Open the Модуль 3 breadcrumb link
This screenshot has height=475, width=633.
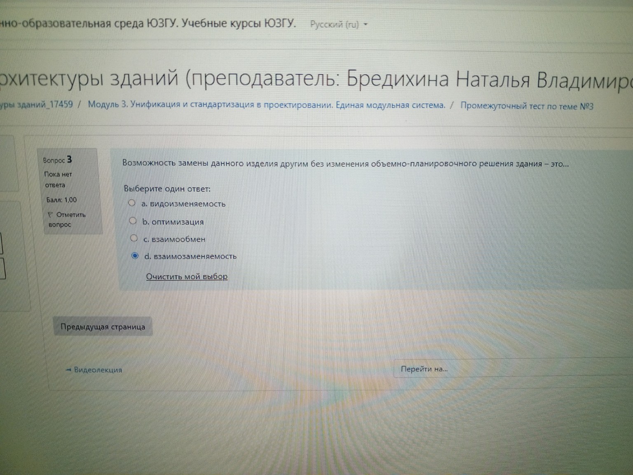pyautogui.click(x=268, y=105)
